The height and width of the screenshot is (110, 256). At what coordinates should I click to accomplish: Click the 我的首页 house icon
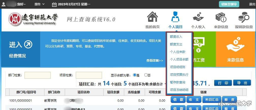[x=152, y=17]
